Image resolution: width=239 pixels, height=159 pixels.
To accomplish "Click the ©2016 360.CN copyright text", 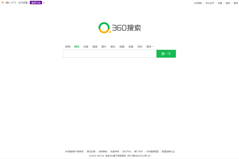I will (x=97, y=156).
